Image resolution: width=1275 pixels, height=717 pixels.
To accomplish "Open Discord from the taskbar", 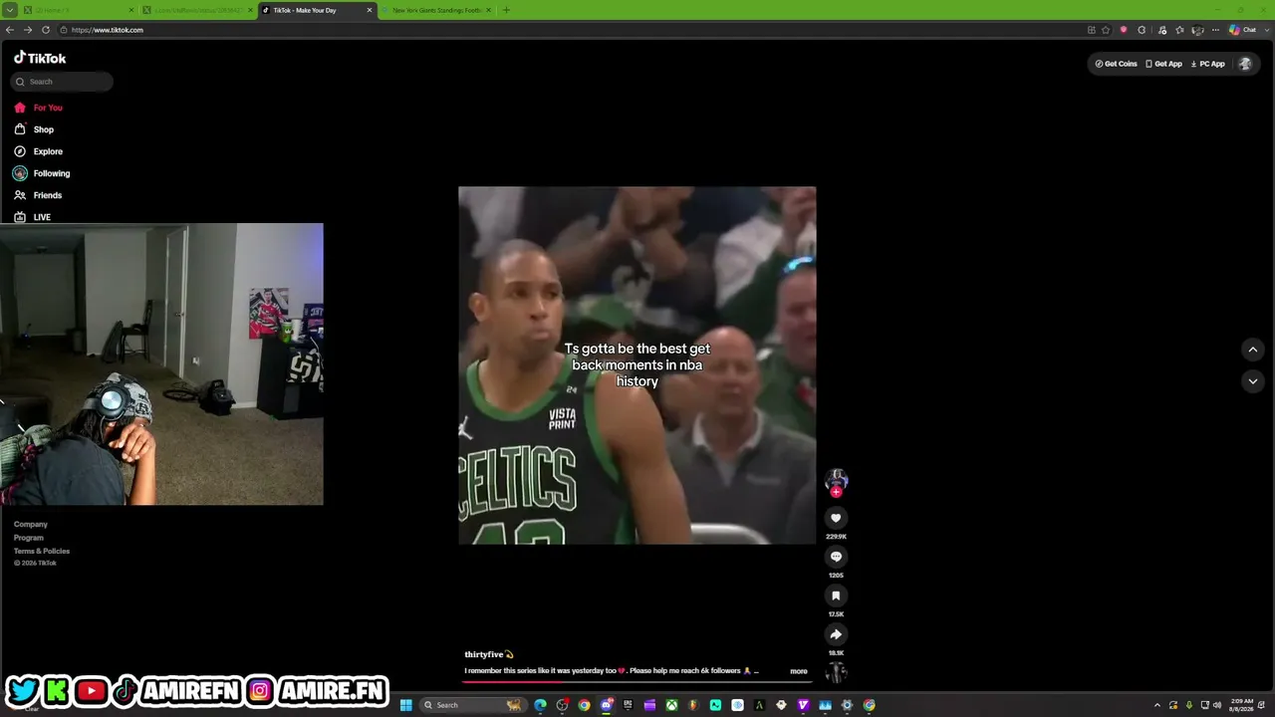I will tap(606, 705).
